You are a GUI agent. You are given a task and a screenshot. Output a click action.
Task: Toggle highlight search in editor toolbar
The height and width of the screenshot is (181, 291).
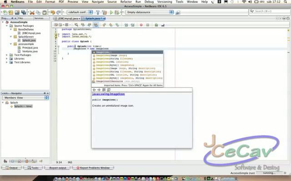pos(96,25)
